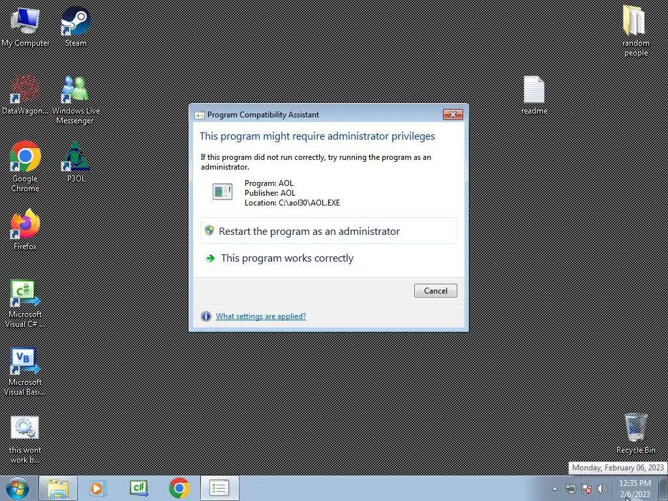The image size is (668, 501).
Task: Choose This program works correctly
Action: (329, 258)
